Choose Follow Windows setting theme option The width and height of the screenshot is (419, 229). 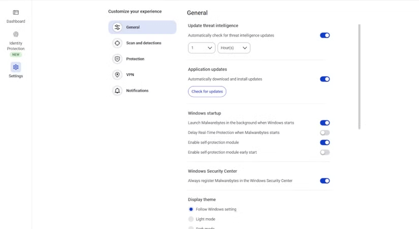point(191,209)
